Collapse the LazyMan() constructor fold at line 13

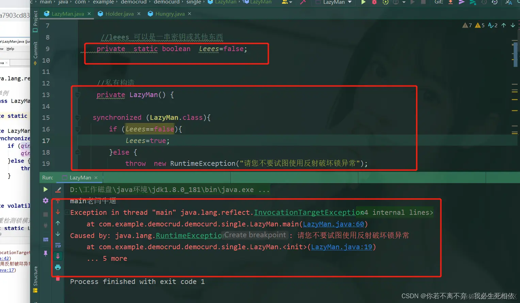pos(78,95)
